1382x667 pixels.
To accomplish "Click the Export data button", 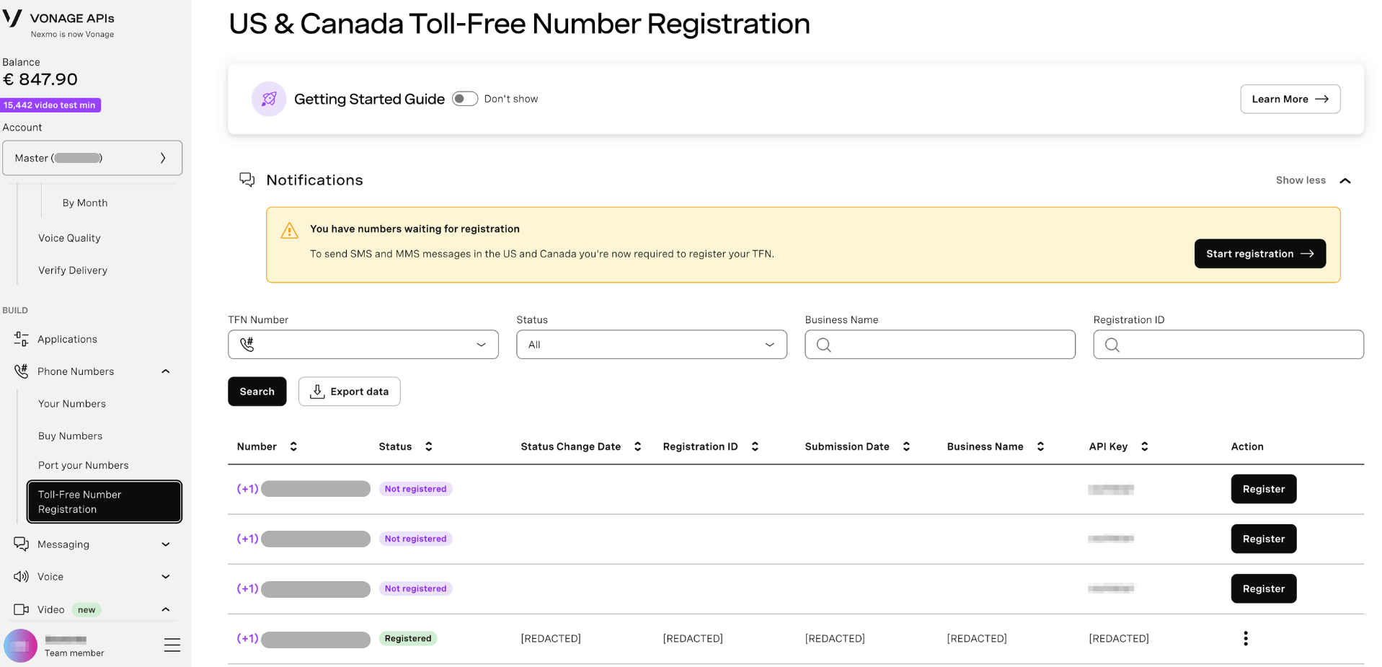I will pyautogui.click(x=350, y=392).
